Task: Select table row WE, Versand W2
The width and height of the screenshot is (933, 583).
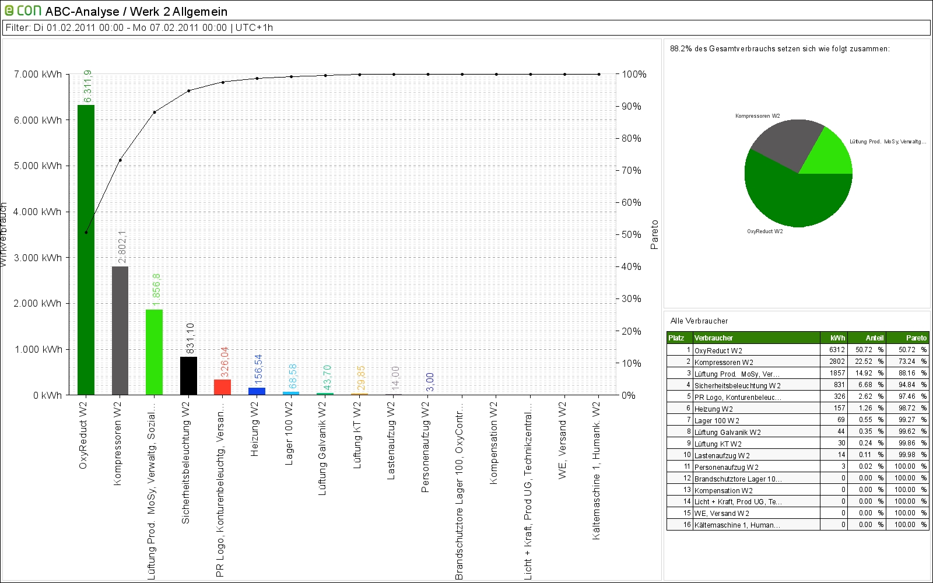Action: click(x=798, y=513)
